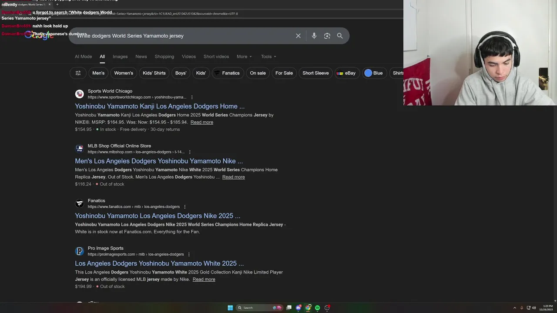Switch to News results tab
Viewport: 557px width, 313px height.
point(141,57)
